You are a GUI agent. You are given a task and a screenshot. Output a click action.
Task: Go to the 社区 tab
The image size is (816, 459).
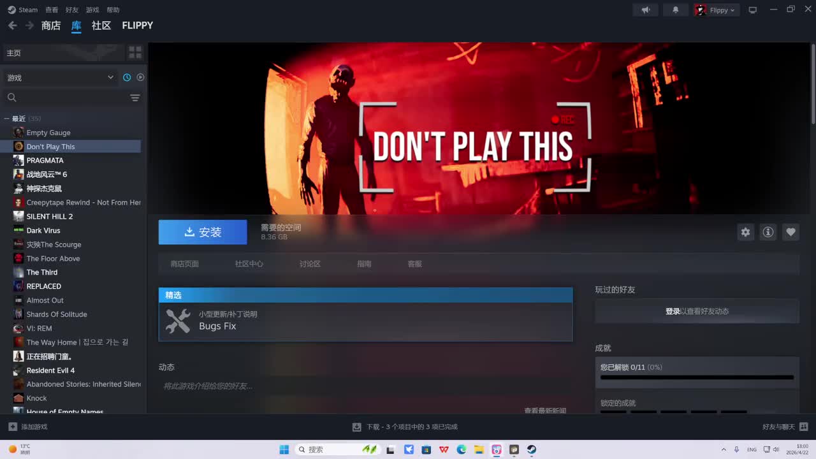click(x=101, y=25)
